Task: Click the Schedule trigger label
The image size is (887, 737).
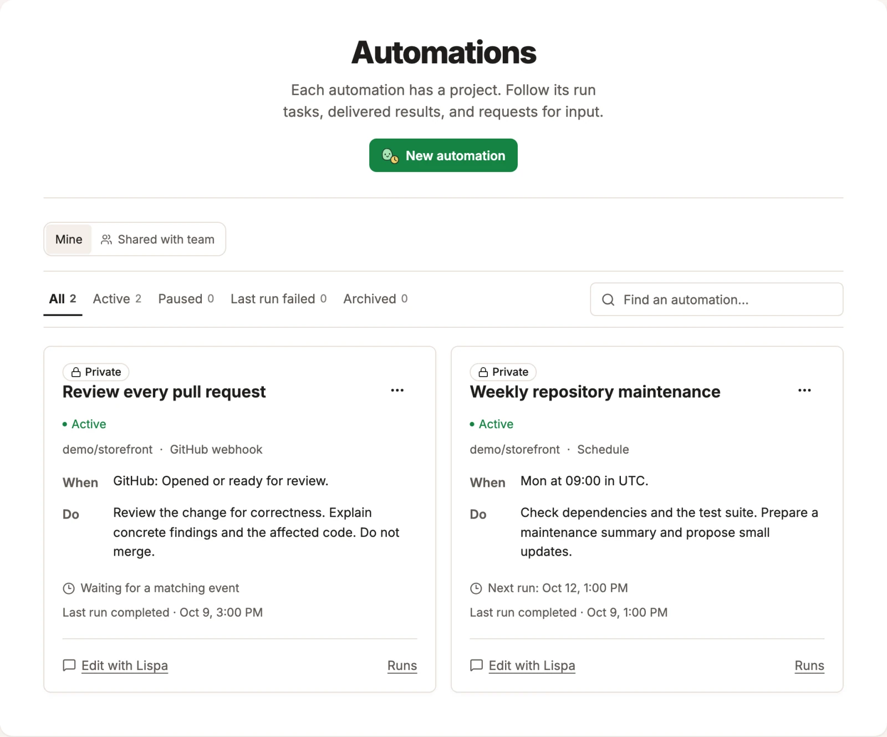Action: coord(603,449)
